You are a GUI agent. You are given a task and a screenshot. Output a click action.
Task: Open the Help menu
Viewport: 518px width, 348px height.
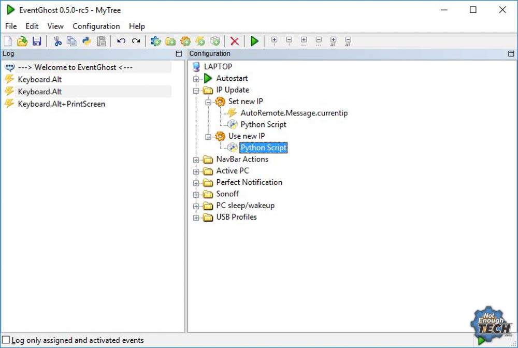coord(137,26)
